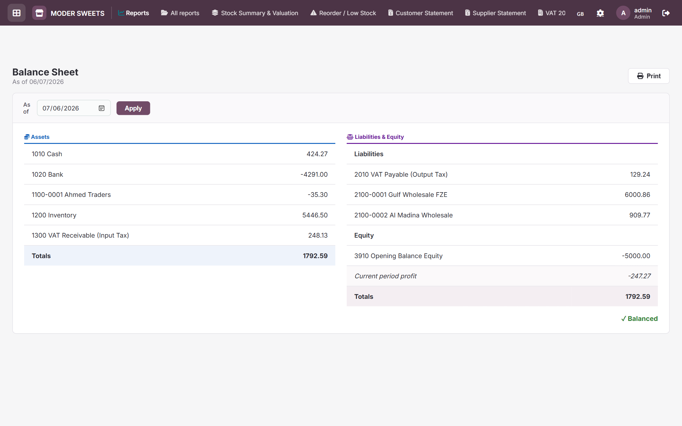Open the VAT 20 report
Screen dimensions: 682x426
click(x=552, y=13)
